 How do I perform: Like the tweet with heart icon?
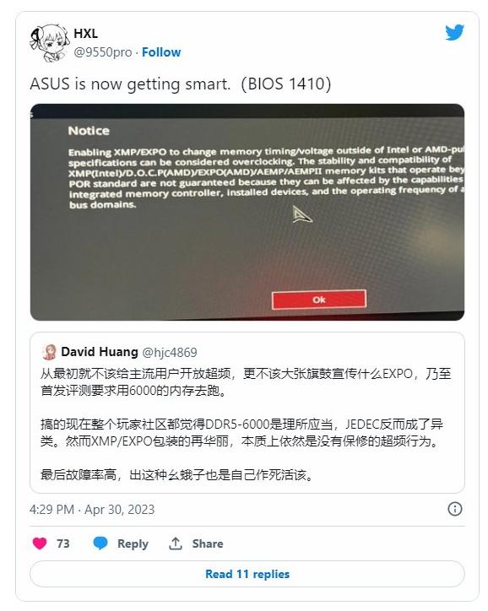coord(40,543)
